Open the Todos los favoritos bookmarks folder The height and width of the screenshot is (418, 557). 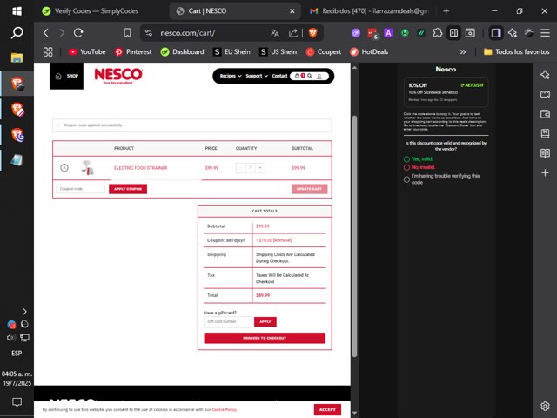click(516, 52)
